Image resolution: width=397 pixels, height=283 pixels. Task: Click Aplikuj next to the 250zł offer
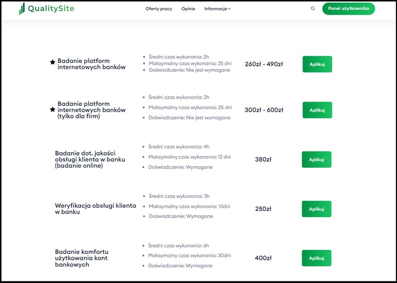tap(316, 209)
